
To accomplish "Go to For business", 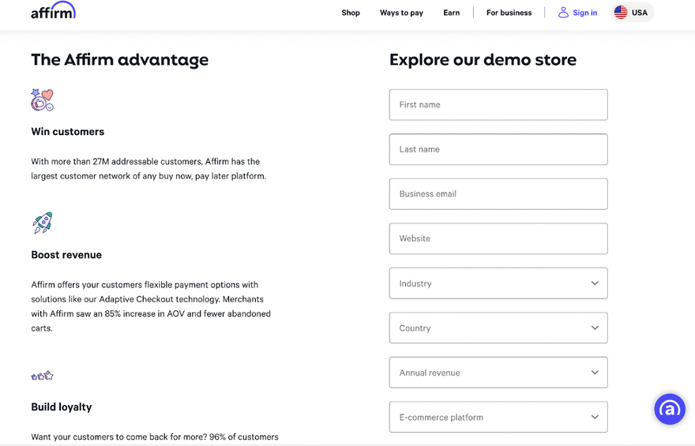I will click(x=509, y=13).
